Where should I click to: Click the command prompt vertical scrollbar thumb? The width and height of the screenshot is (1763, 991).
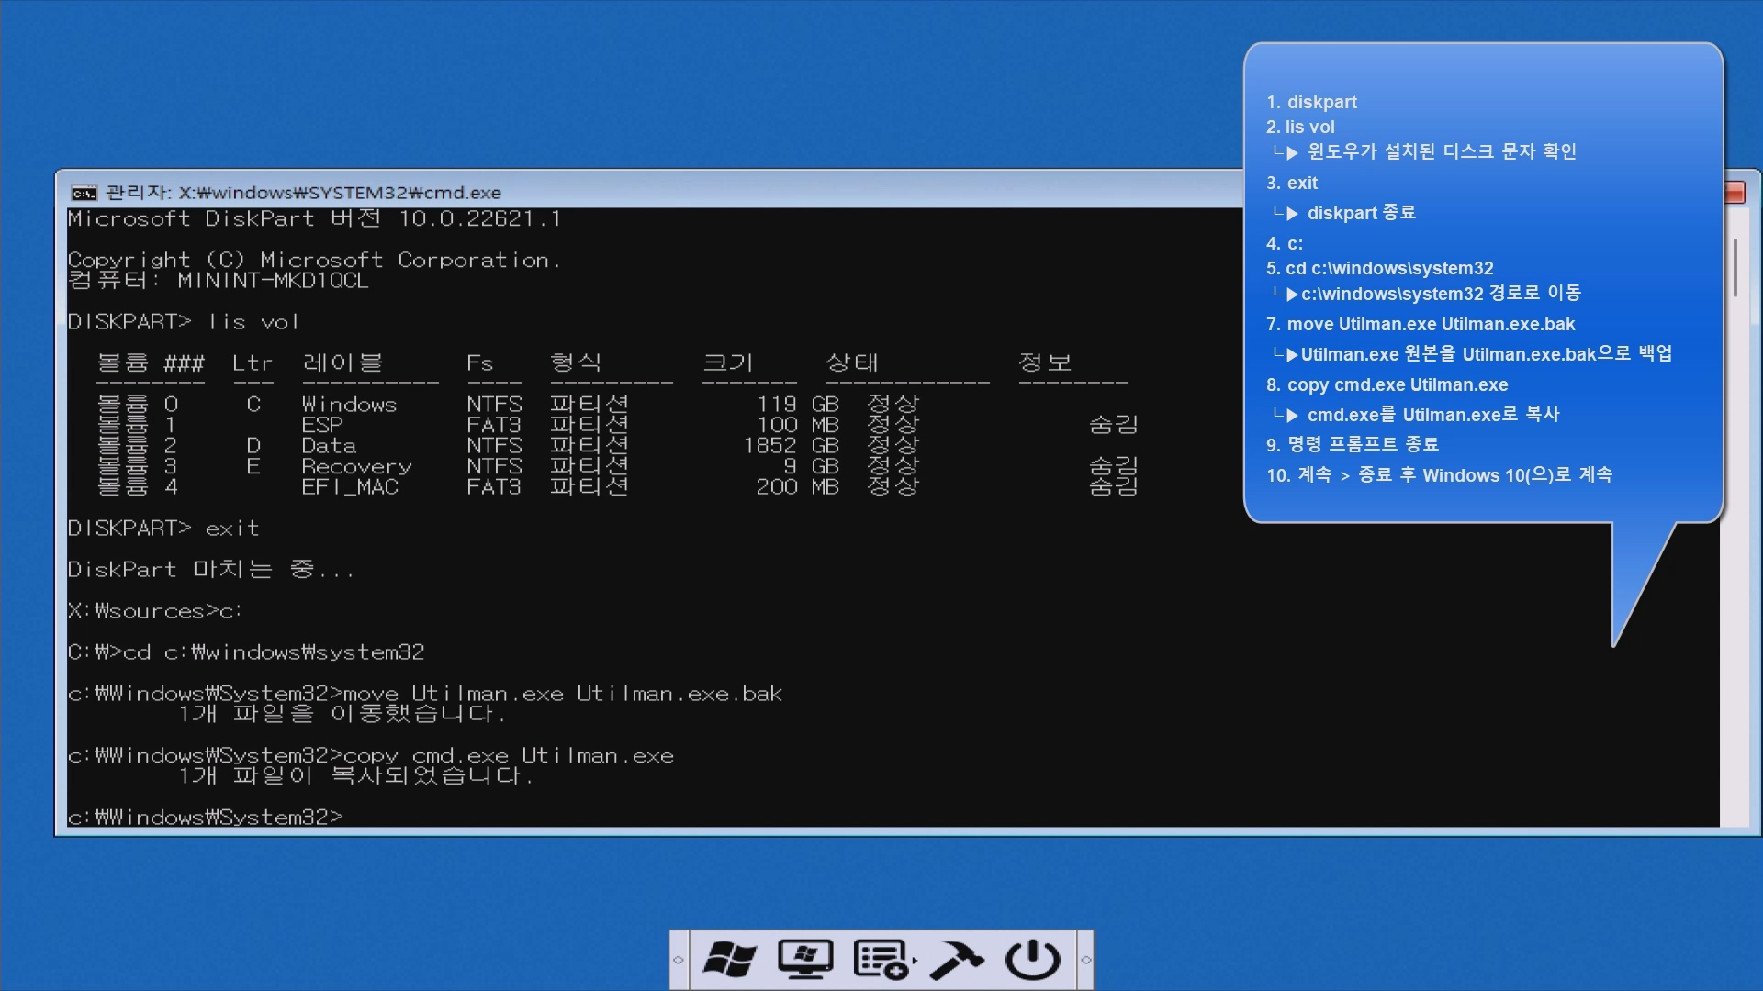coord(1735,268)
